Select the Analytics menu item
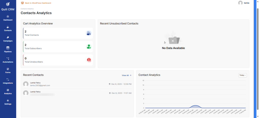 point(8,92)
